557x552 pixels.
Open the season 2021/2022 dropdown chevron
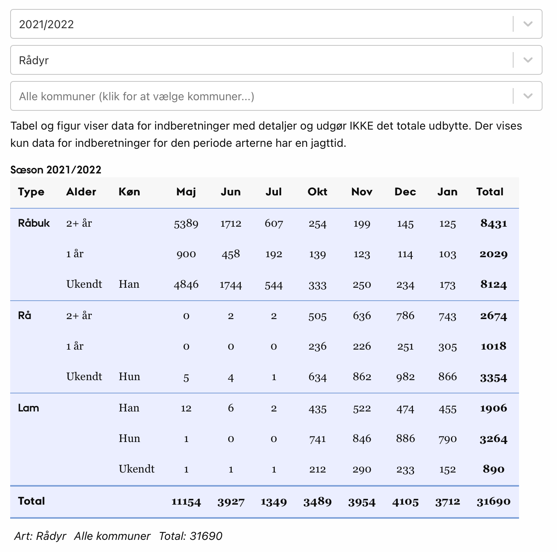click(x=528, y=24)
